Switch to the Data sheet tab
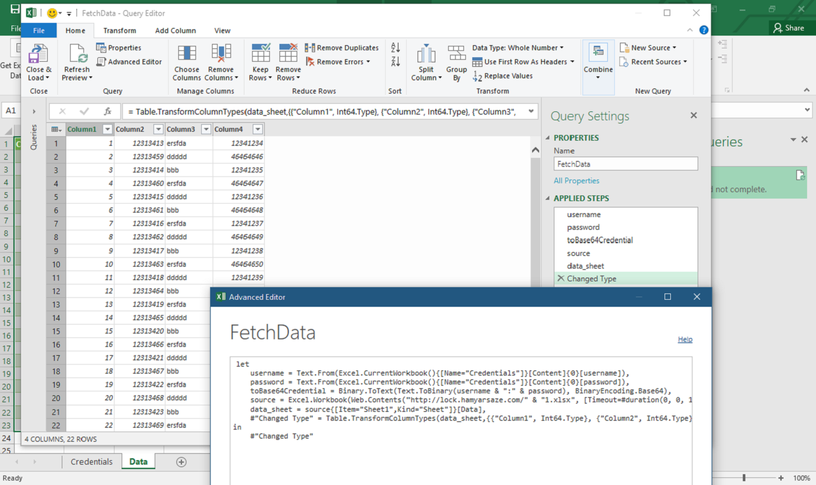 (138, 462)
